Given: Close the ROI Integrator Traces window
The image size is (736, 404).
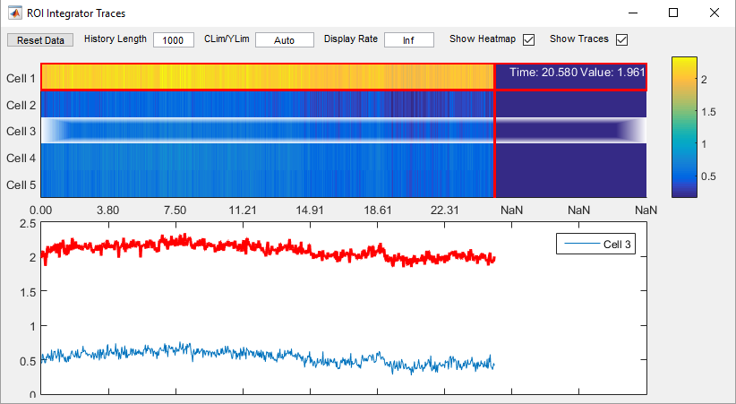Looking at the screenshot, I should point(714,13).
